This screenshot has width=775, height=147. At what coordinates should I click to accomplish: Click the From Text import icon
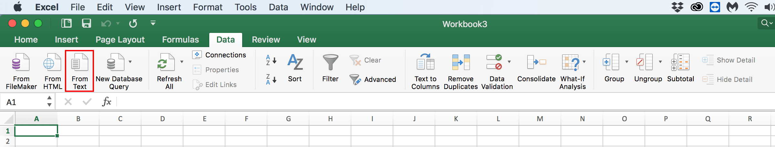[79, 63]
